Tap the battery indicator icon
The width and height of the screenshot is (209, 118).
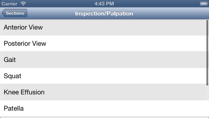(x=204, y=4)
